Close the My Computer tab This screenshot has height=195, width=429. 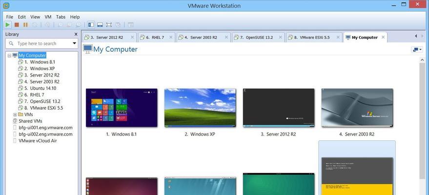(383, 37)
